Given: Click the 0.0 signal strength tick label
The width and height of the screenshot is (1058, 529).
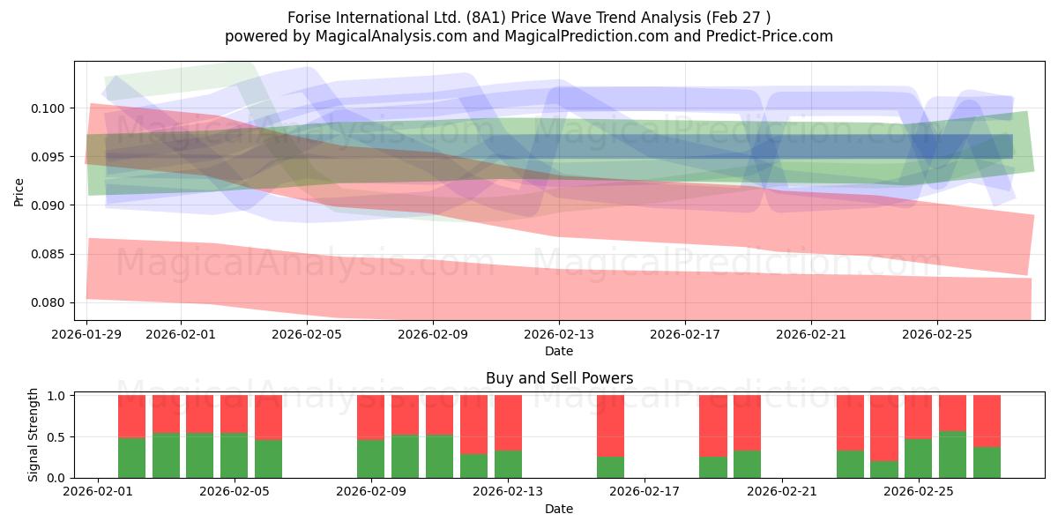Looking at the screenshot, I should pos(58,478).
